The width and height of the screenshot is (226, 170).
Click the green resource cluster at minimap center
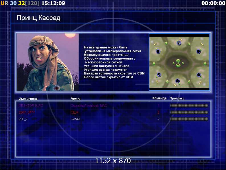(x=178, y=63)
